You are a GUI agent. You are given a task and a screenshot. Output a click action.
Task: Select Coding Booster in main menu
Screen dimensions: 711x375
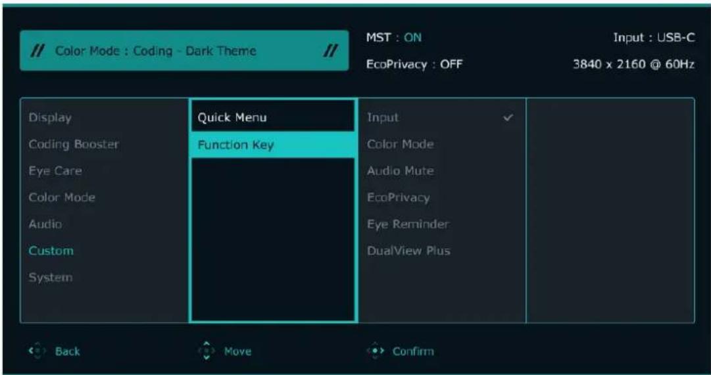click(x=74, y=144)
